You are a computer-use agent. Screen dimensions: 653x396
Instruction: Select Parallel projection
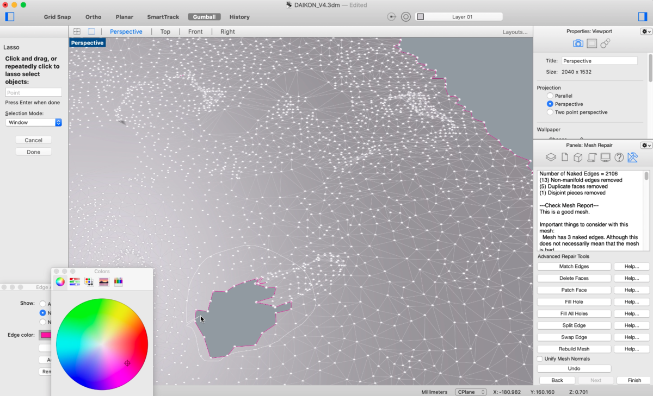pyautogui.click(x=550, y=96)
